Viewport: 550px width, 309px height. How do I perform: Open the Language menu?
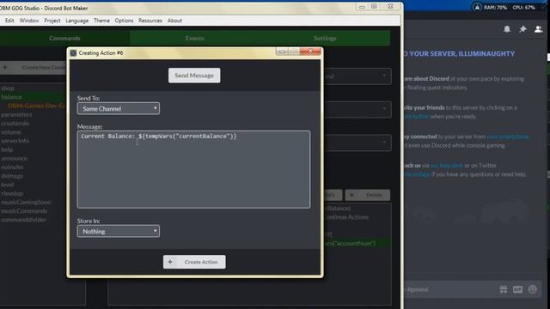77,21
